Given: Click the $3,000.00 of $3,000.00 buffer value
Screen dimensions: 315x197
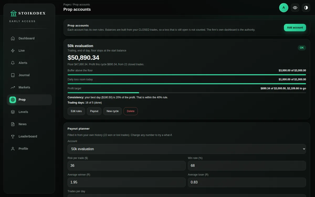Looking at the screenshot, I should point(292,70).
